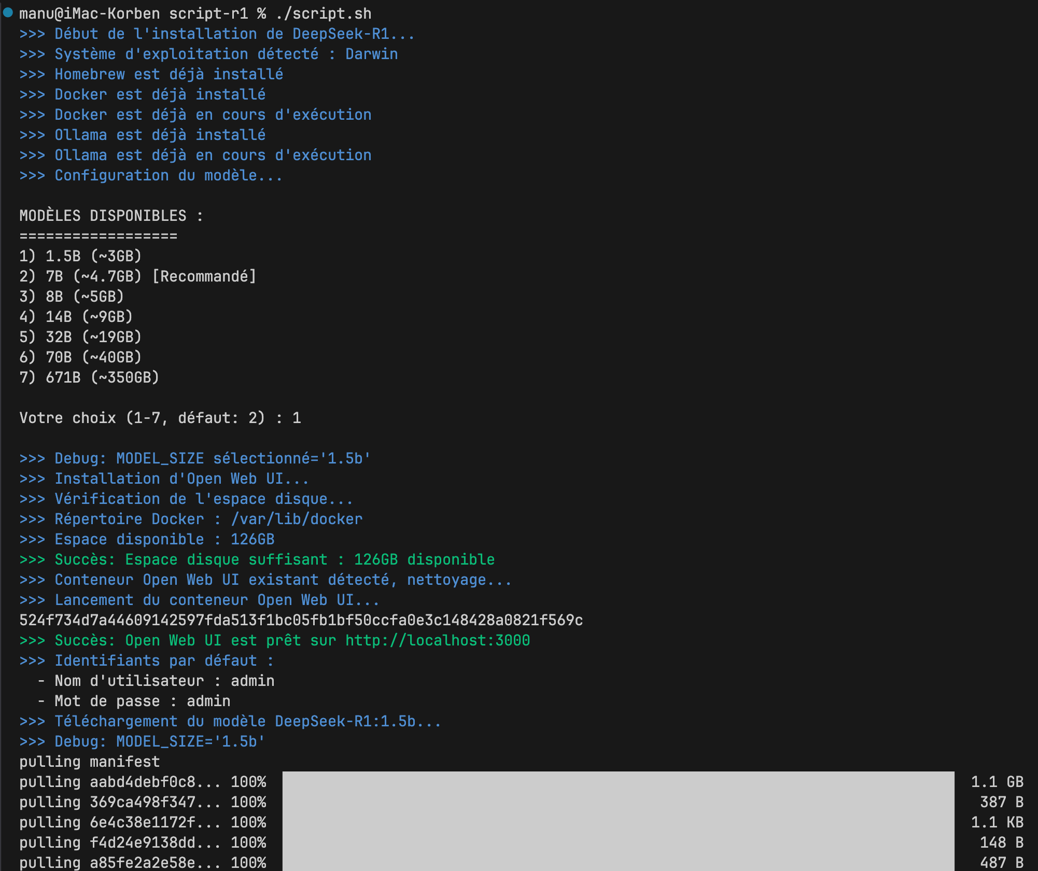
Task: Click the 'MODÈLES DISPONIBLES :' heading
Action: tap(111, 216)
